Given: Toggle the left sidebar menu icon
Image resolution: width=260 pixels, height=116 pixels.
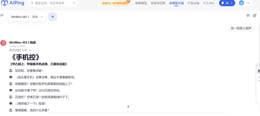Looking at the screenshot, I should pos(2,16).
